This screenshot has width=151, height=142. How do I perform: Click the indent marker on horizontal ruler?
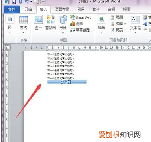point(47,48)
